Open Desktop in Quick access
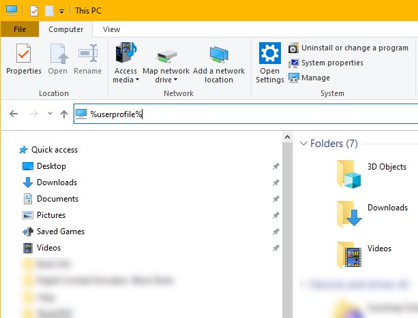Screen dimensions: 418x318 [44, 166]
